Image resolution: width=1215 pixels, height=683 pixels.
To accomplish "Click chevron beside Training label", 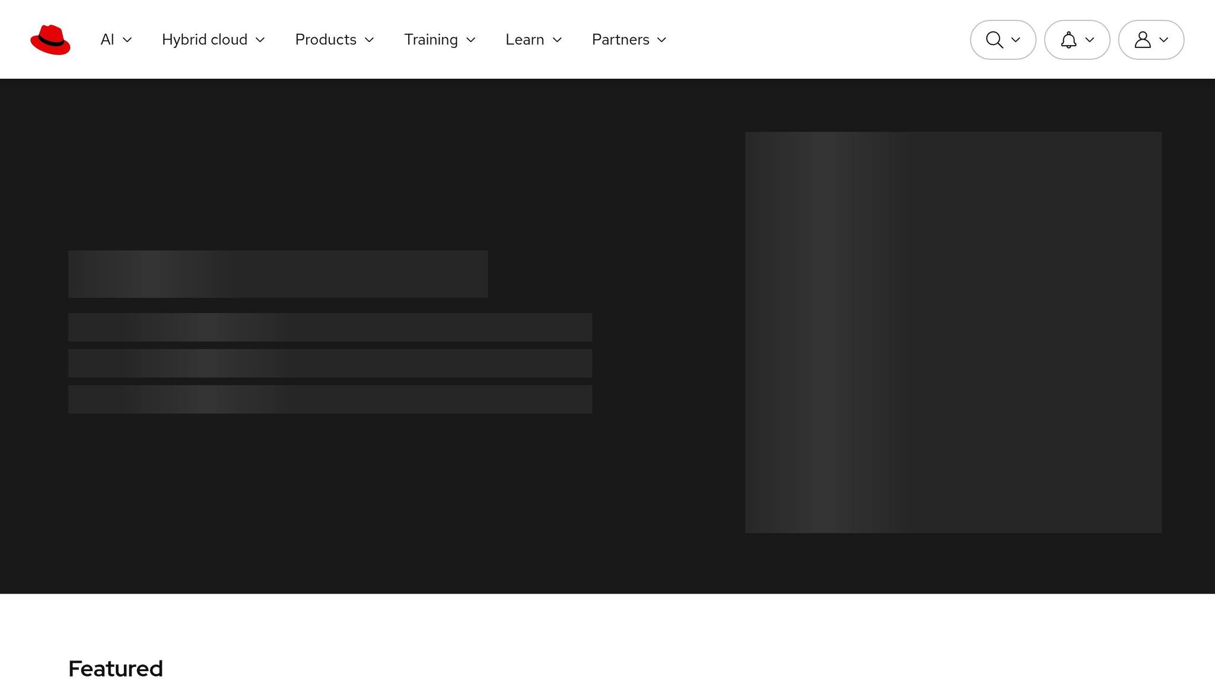I will coord(471,40).
